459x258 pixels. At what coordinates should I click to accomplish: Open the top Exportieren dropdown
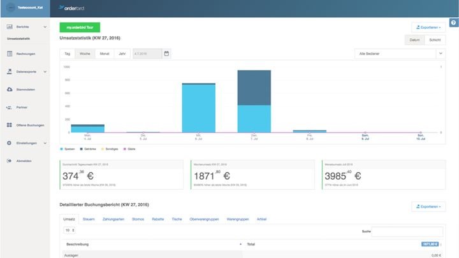[x=428, y=27]
